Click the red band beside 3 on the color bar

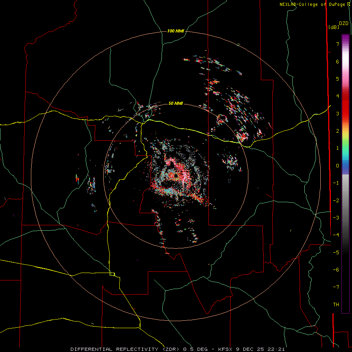[x=345, y=113]
